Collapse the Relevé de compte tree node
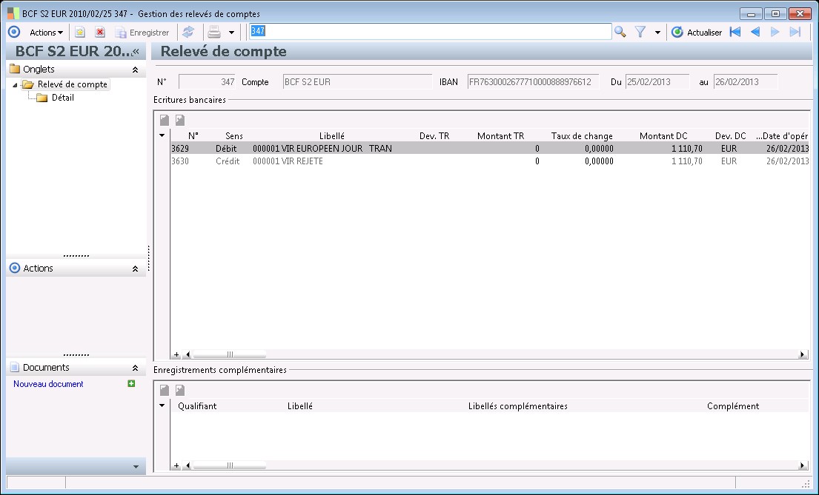 (16, 84)
